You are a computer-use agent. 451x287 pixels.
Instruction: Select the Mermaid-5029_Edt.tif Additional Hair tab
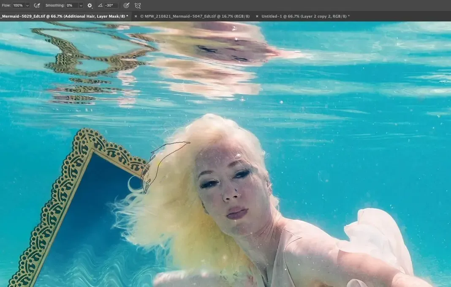tap(63, 16)
